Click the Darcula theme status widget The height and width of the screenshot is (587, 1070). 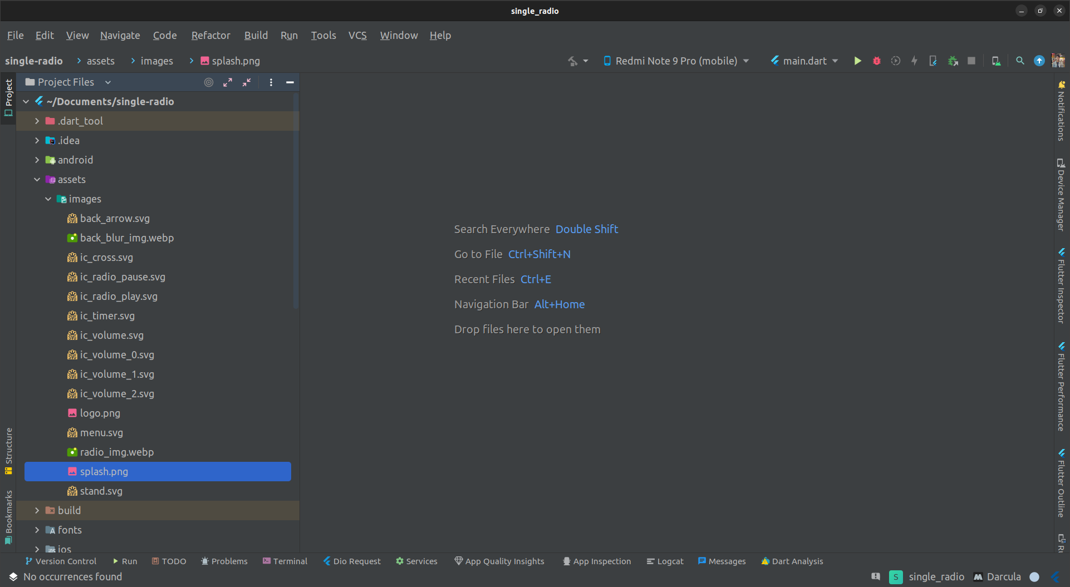[997, 577]
